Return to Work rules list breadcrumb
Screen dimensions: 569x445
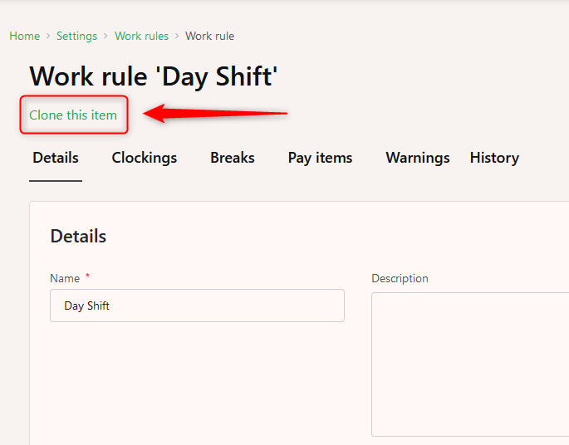click(141, 36)
